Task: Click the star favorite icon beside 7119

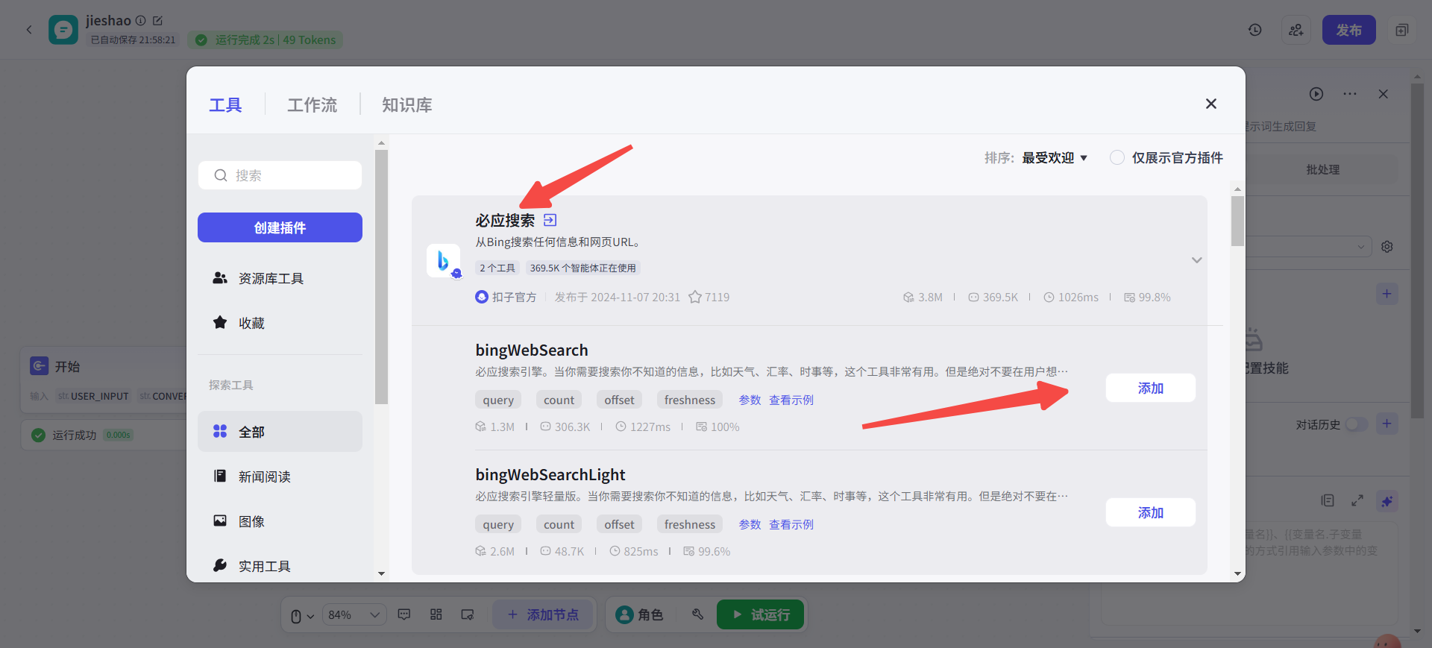Action: point(694,297)
